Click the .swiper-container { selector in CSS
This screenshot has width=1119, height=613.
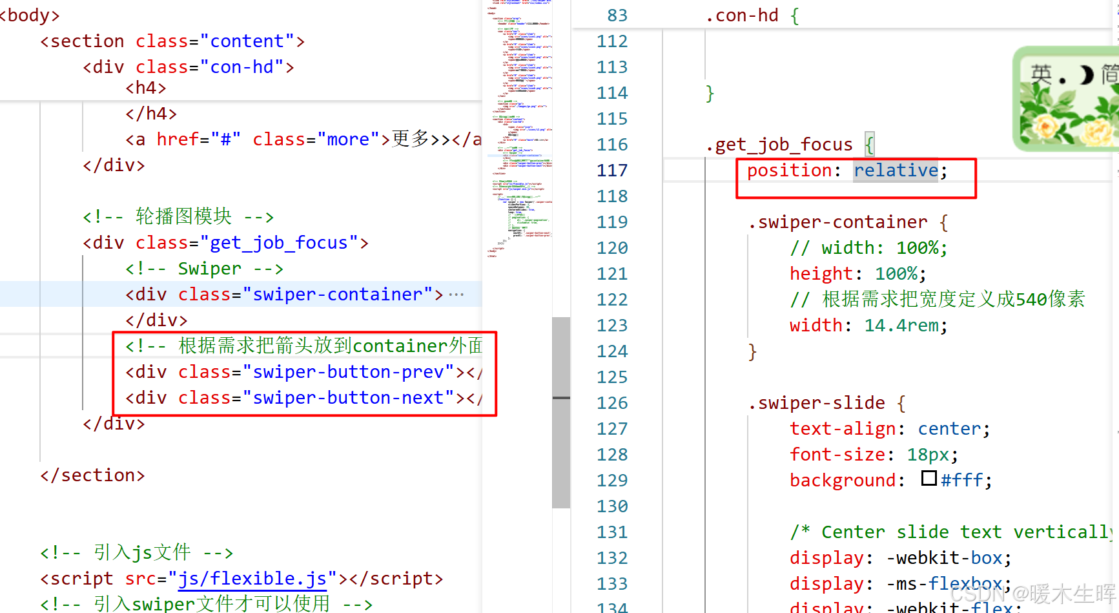point(848,222)
